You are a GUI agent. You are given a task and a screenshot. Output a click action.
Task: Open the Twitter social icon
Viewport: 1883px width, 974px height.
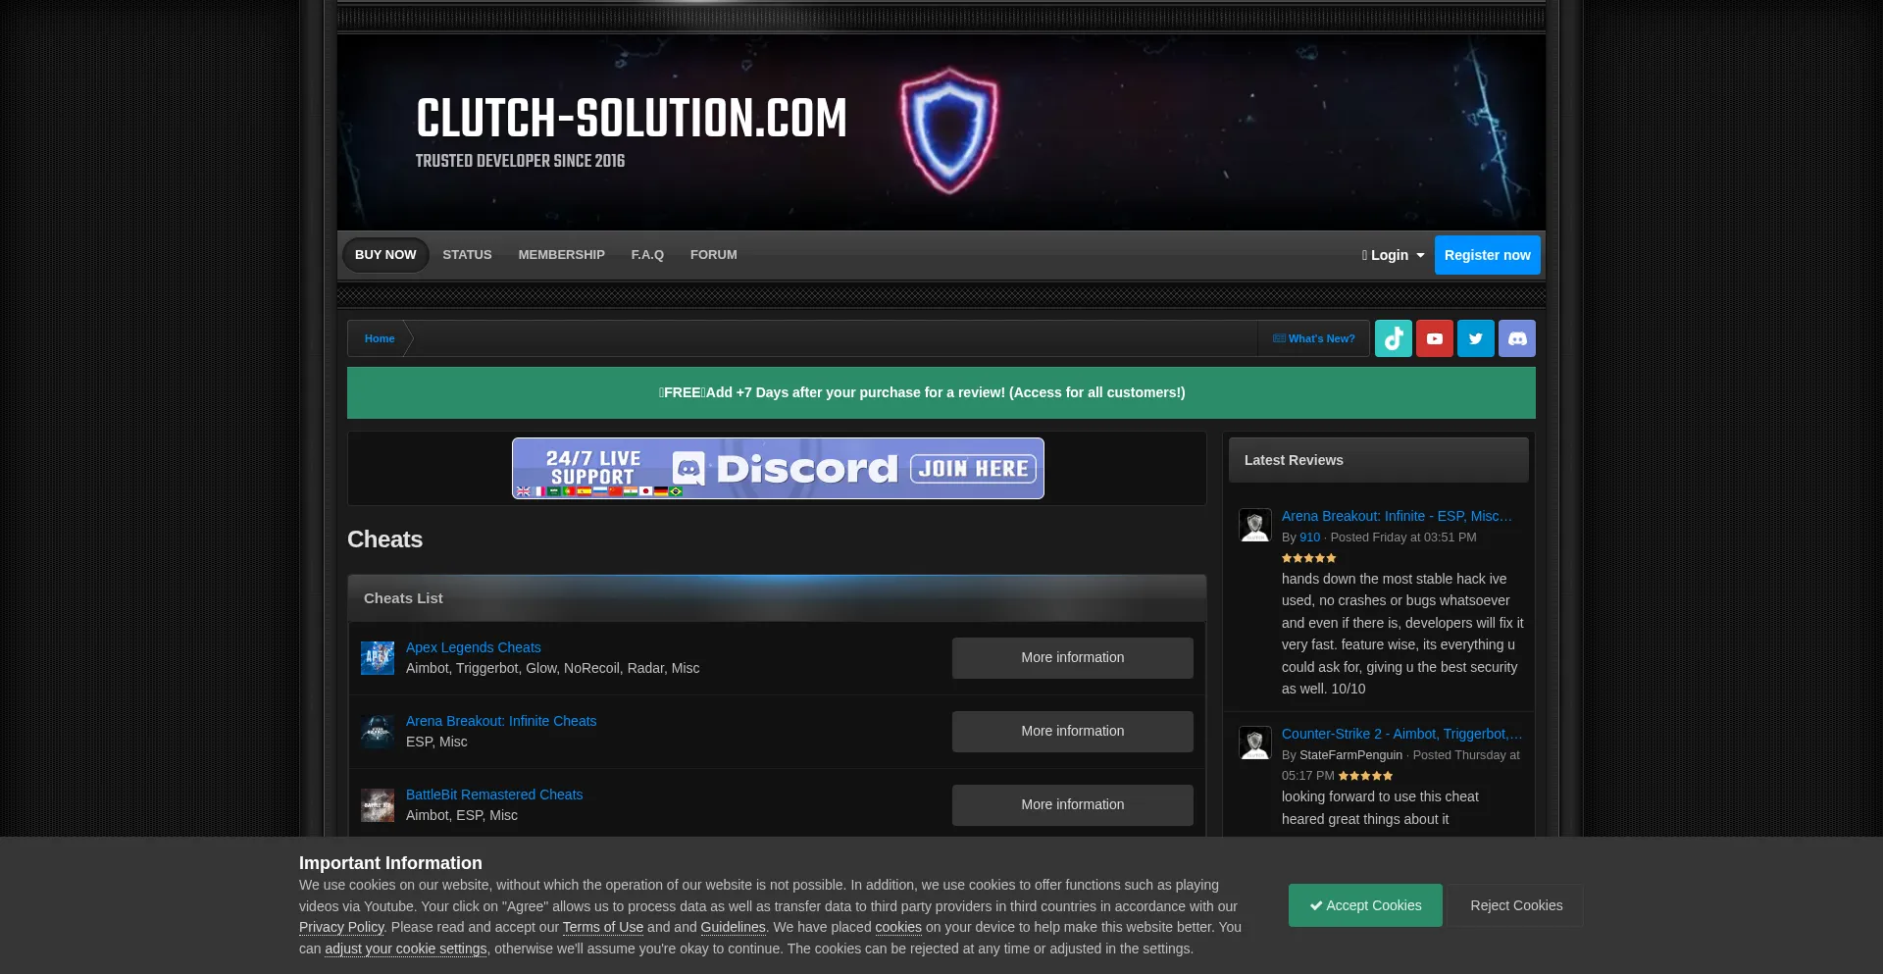[1475, 338]
